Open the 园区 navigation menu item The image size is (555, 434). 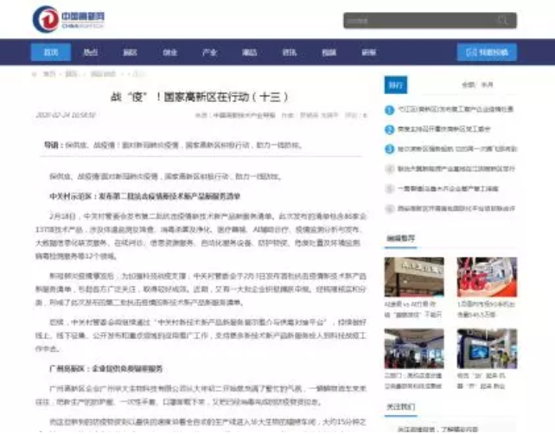pyautogui.click(x=130, y=53)
